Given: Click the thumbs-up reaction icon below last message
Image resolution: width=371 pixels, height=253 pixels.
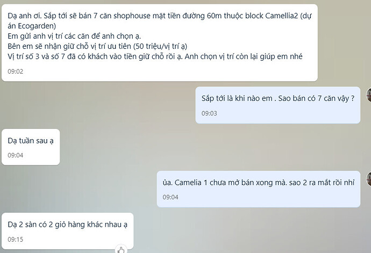Looking at the screenshot, I should click(121, 250).
